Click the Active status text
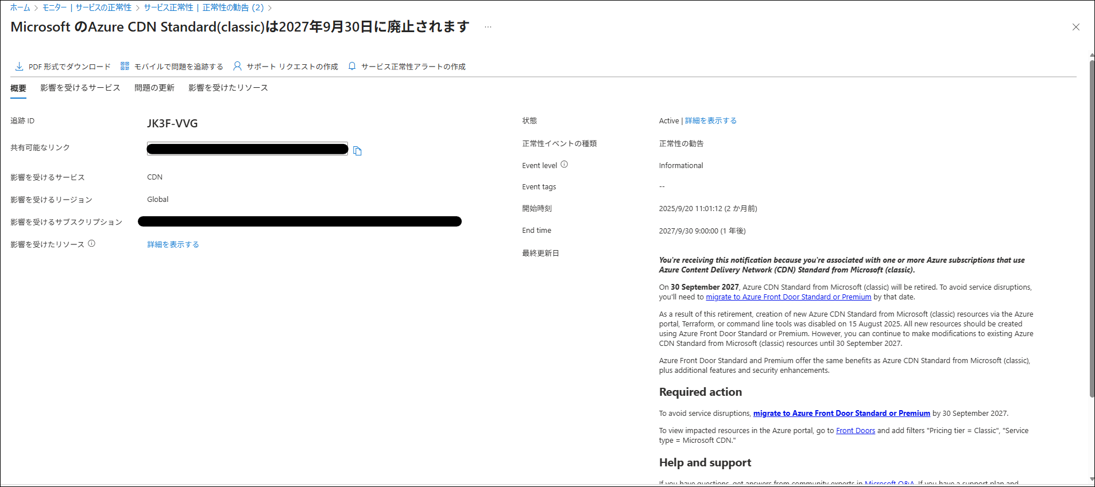The image size is (1095, 487). 669,121
